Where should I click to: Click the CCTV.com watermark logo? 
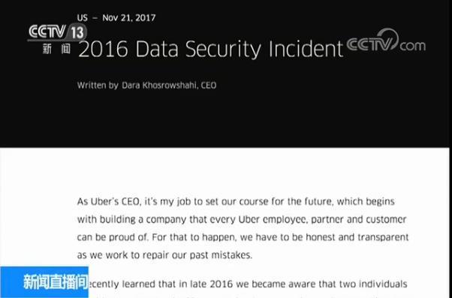coord(386,42)
